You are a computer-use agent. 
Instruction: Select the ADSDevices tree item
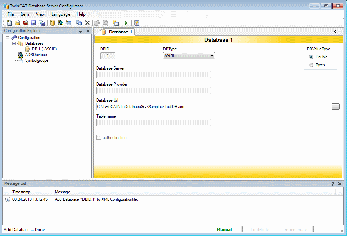point(36,55)
